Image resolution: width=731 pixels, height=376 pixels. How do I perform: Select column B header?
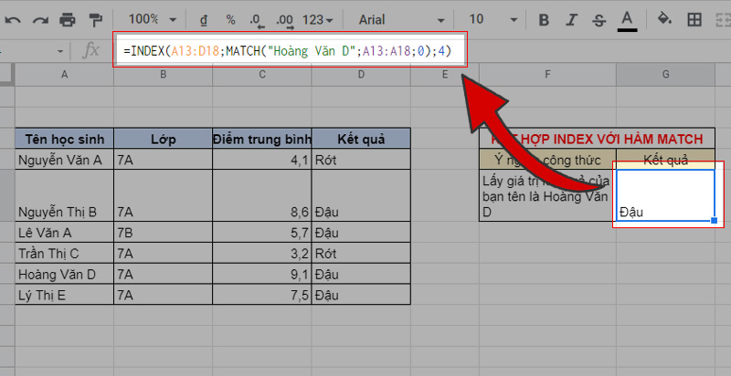coord(162,75)
